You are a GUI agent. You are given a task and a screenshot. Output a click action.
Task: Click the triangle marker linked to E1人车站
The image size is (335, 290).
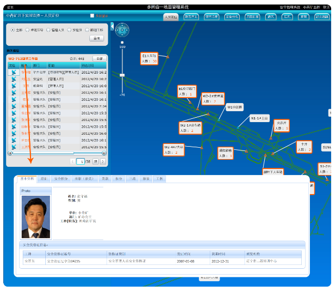point(168,57)
